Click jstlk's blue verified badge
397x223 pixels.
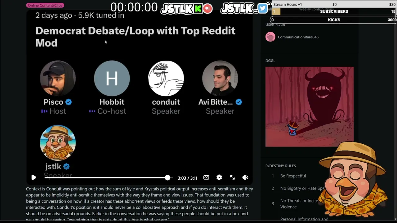pyautogui.click(x=66, y=166)
